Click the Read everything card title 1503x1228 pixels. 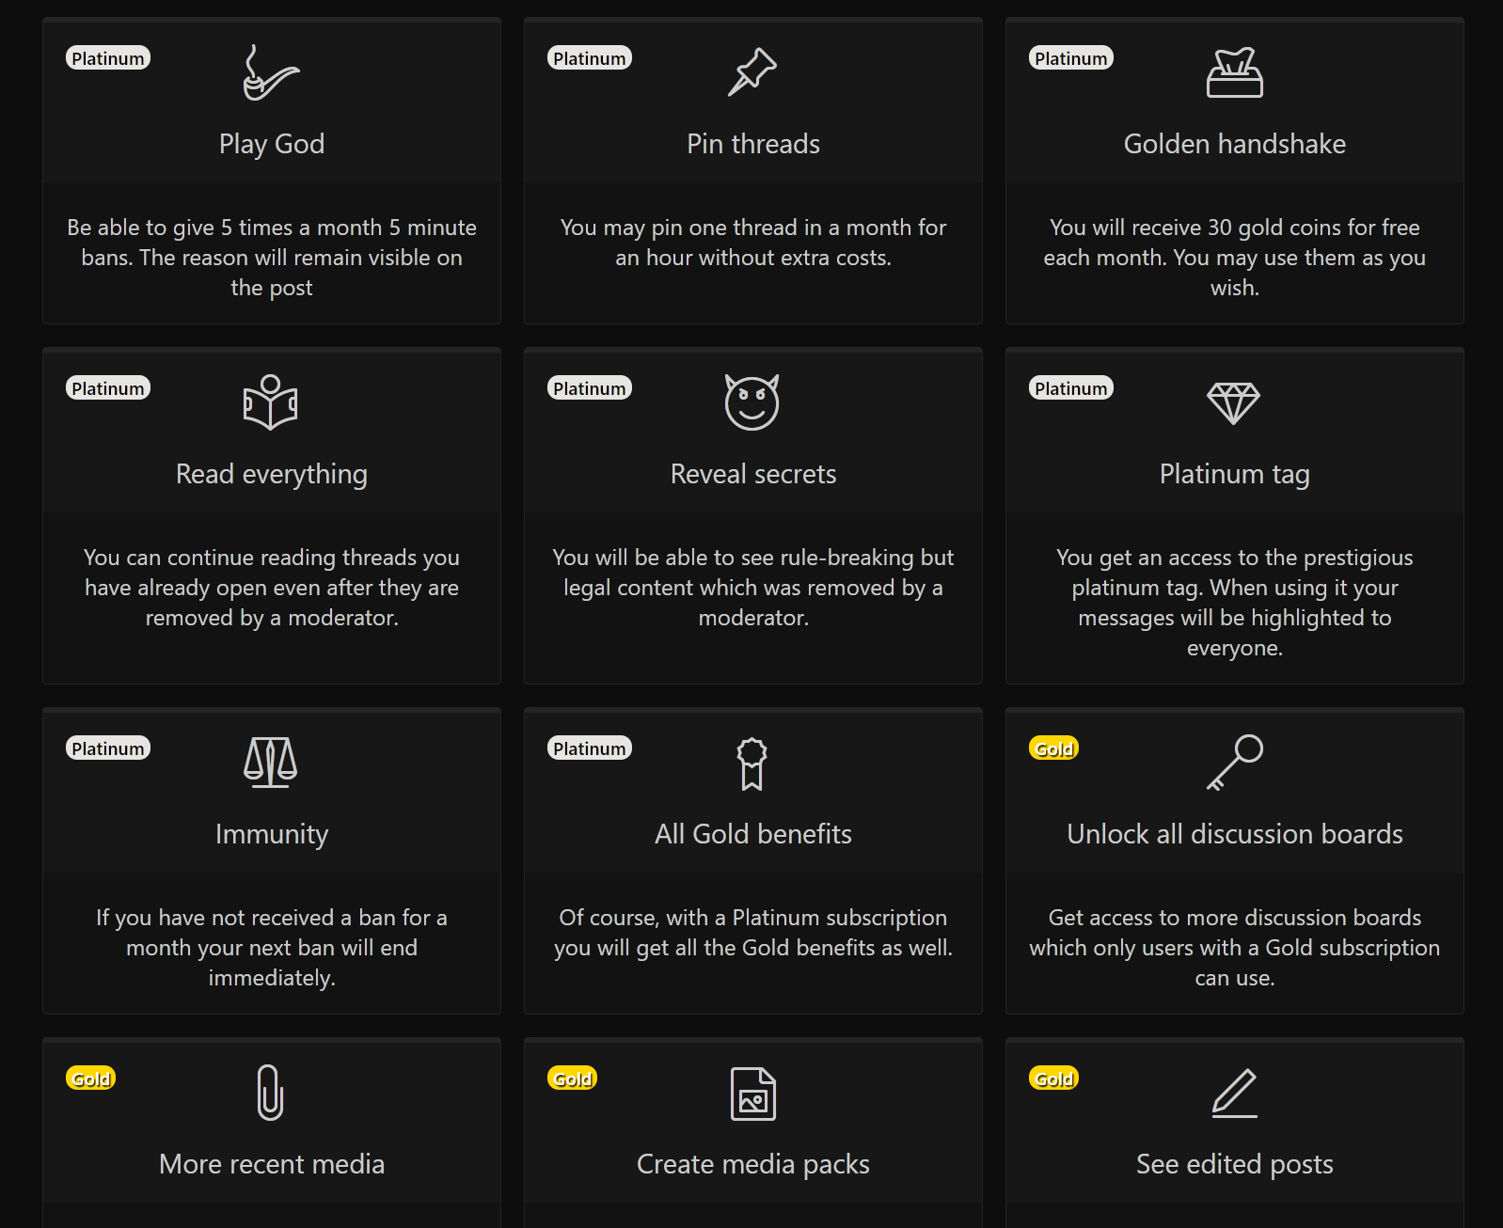pos(271,474)
